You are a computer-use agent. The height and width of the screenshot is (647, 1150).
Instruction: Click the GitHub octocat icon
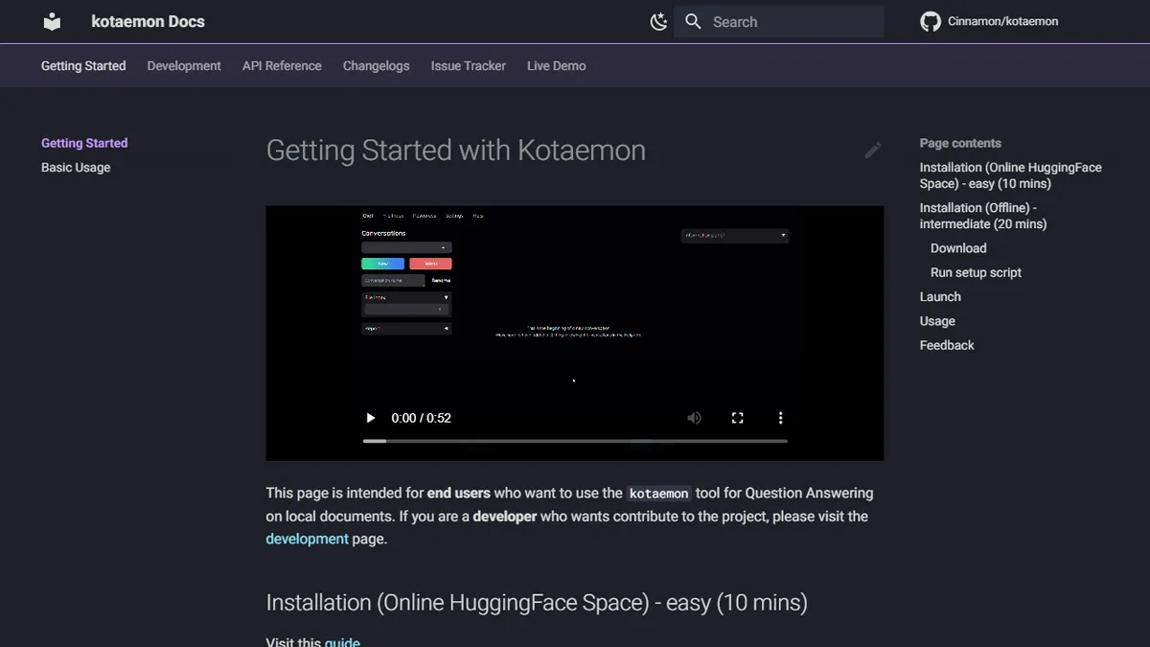click(931, 21)
